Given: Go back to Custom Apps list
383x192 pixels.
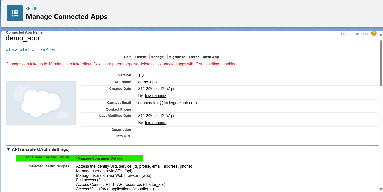Looking at the screenshot, I should click(x=30, y=50).
